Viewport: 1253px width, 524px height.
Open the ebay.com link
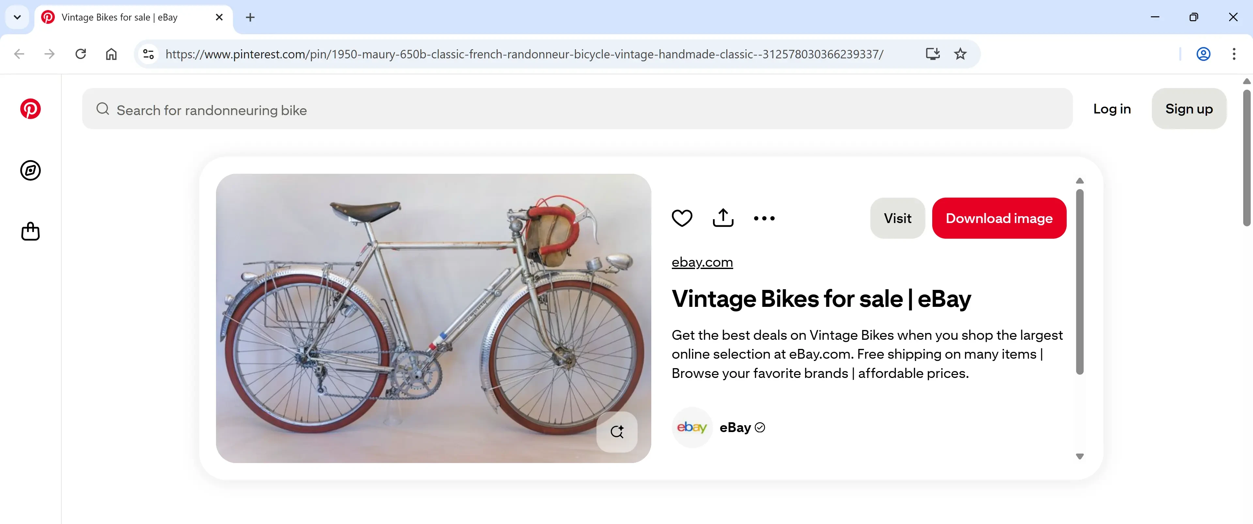tap(702, 262)
